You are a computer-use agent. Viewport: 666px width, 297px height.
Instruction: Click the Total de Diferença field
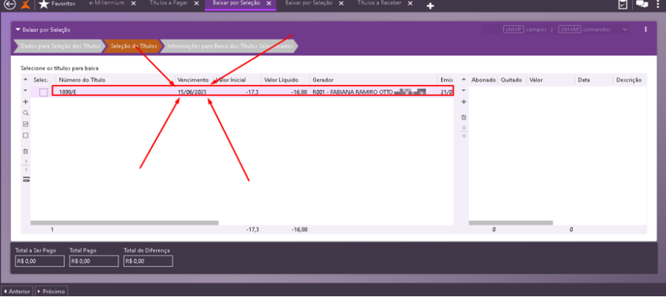click(x=148, y=262)
